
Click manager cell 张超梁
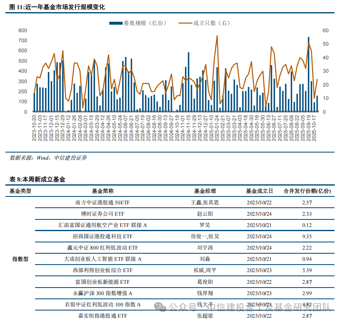[x=205, y=316]
